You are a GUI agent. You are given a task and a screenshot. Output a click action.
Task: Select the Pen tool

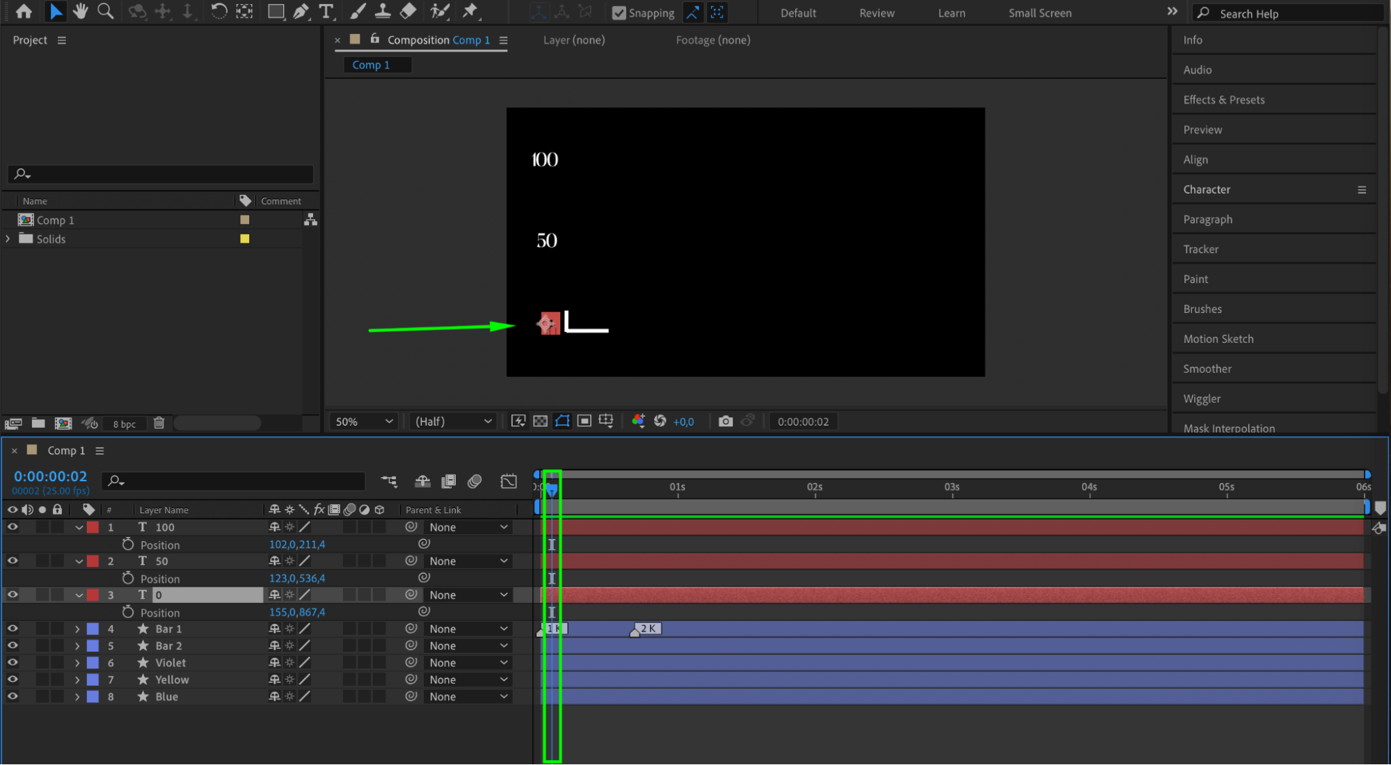(x=301, y=11)
